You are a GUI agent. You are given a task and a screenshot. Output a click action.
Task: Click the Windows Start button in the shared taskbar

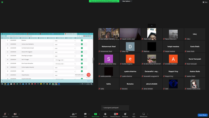[2, 84]
